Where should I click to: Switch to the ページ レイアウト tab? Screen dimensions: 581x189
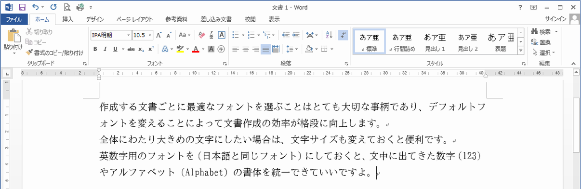click(x=135, y=19)
